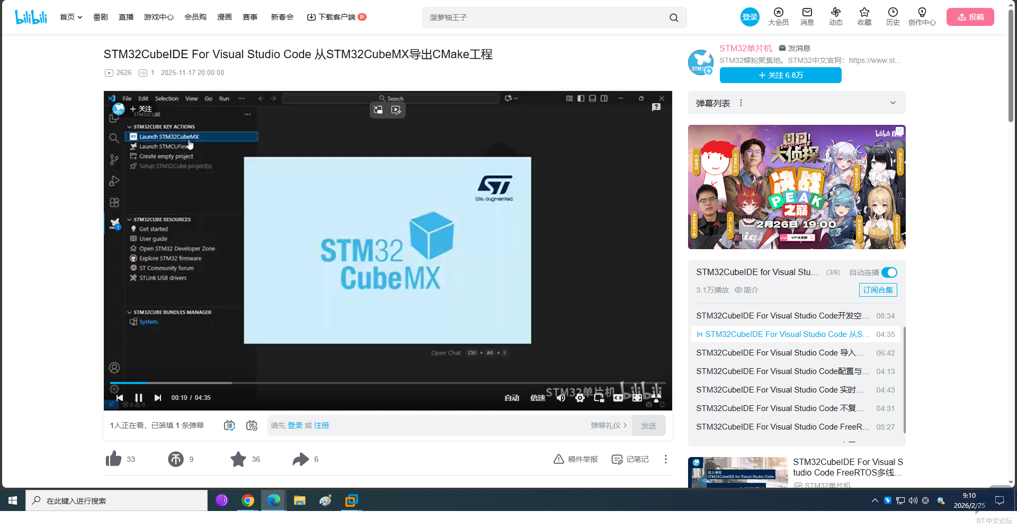Click the 订阅合集 subscribe button

[878, 290]
